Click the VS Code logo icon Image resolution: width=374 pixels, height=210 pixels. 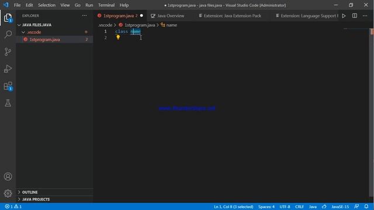click(x=6, y=5)
